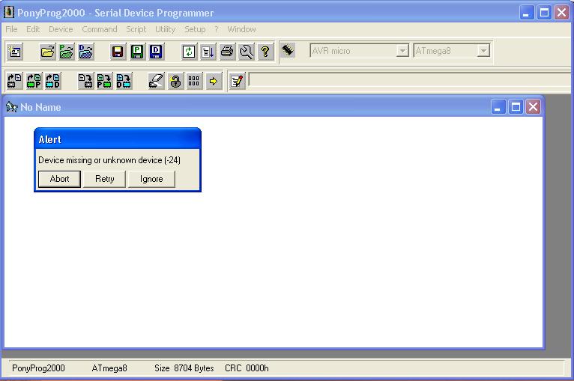This screenshot has height=381, width=574.
Task: Click the Write Device (all) icon
Action: [x=85, y=81]
